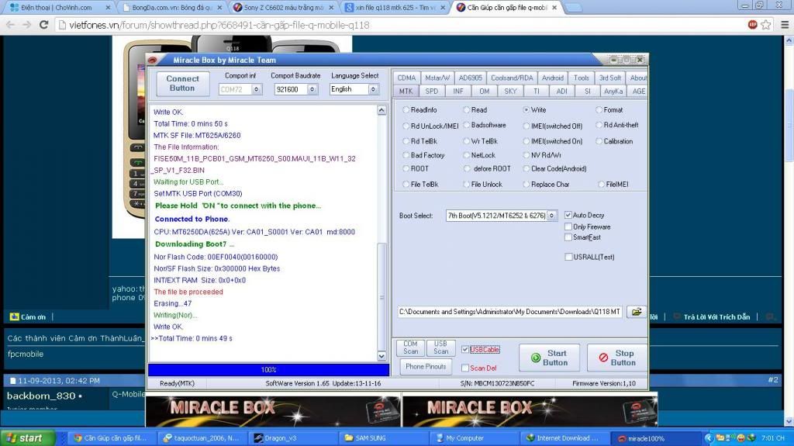Click the firmware file path field
The height and width of the screenshot is (446, 794).
point(509,312)
